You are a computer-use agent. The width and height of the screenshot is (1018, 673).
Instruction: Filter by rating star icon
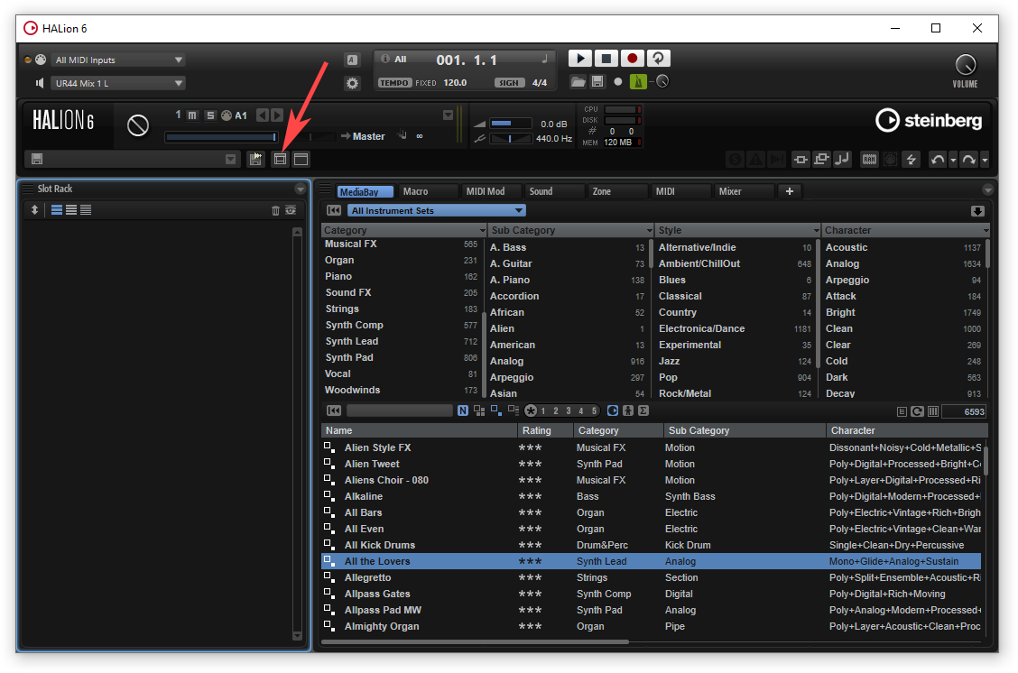click(531, 410)
